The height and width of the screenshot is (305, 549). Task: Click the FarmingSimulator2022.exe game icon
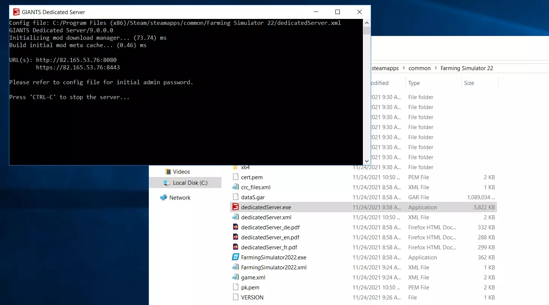click(x=235, y=257)
